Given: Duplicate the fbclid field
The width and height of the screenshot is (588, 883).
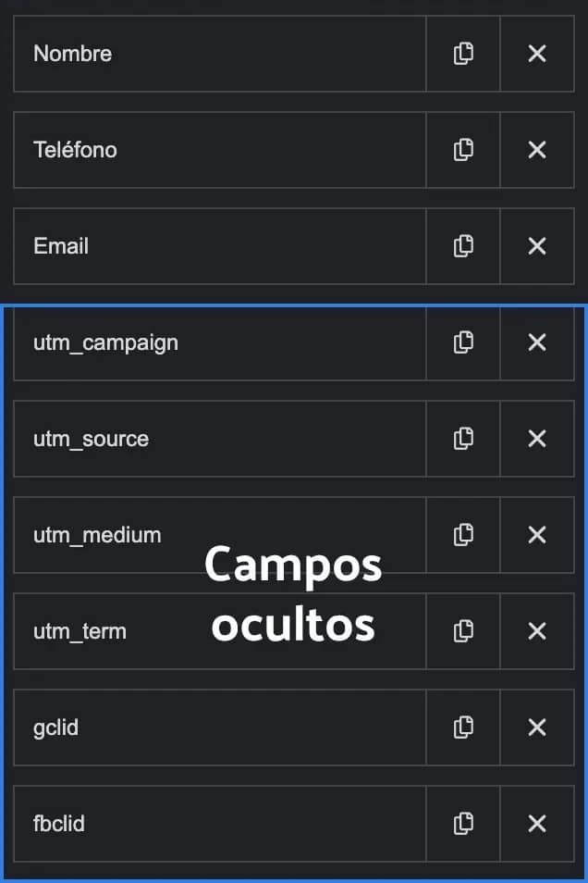Looking at the screenshot, I should 463,824.
